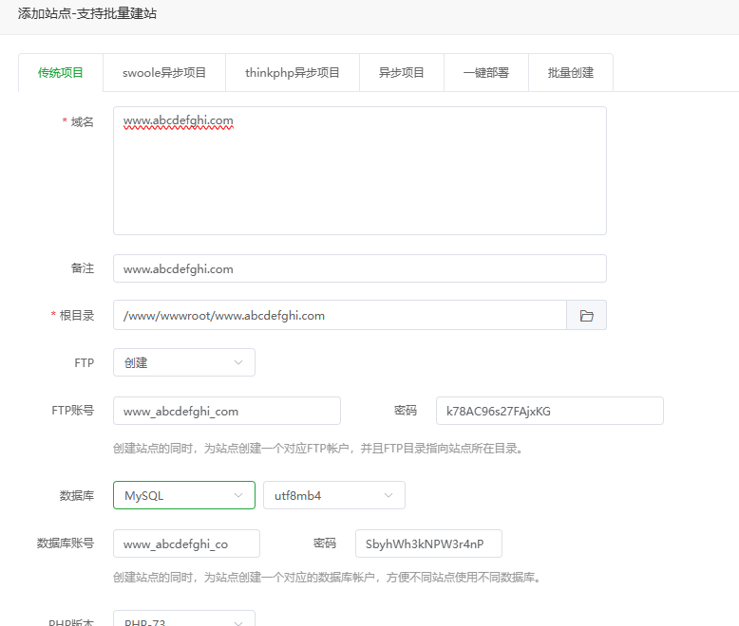Switch to the swoole异步项目 tab
This screenshot has height=626, width=739.
coord(164,72)
